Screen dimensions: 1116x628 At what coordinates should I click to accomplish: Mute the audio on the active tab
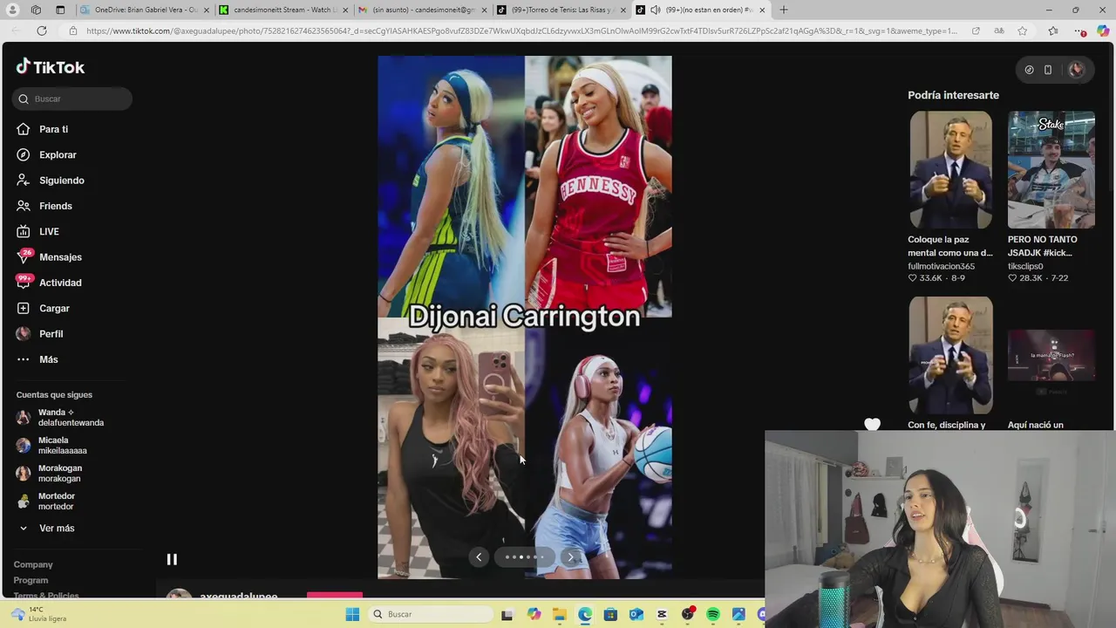[655, 10]
